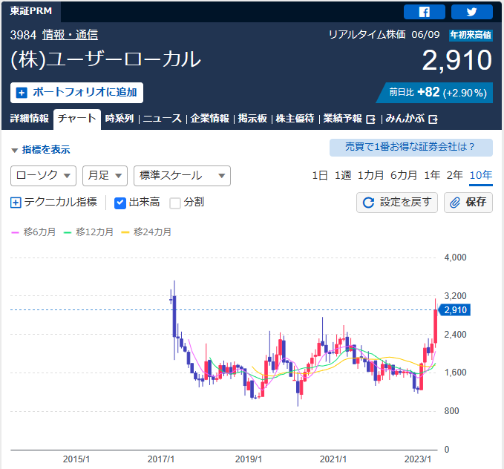
Task: Click the 情報・通信 sector link
Action: coord(70,35)
